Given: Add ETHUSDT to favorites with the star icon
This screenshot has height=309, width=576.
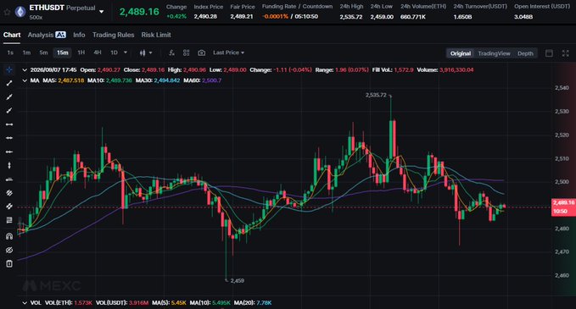Looking at the screenshot, I should 7,12.
